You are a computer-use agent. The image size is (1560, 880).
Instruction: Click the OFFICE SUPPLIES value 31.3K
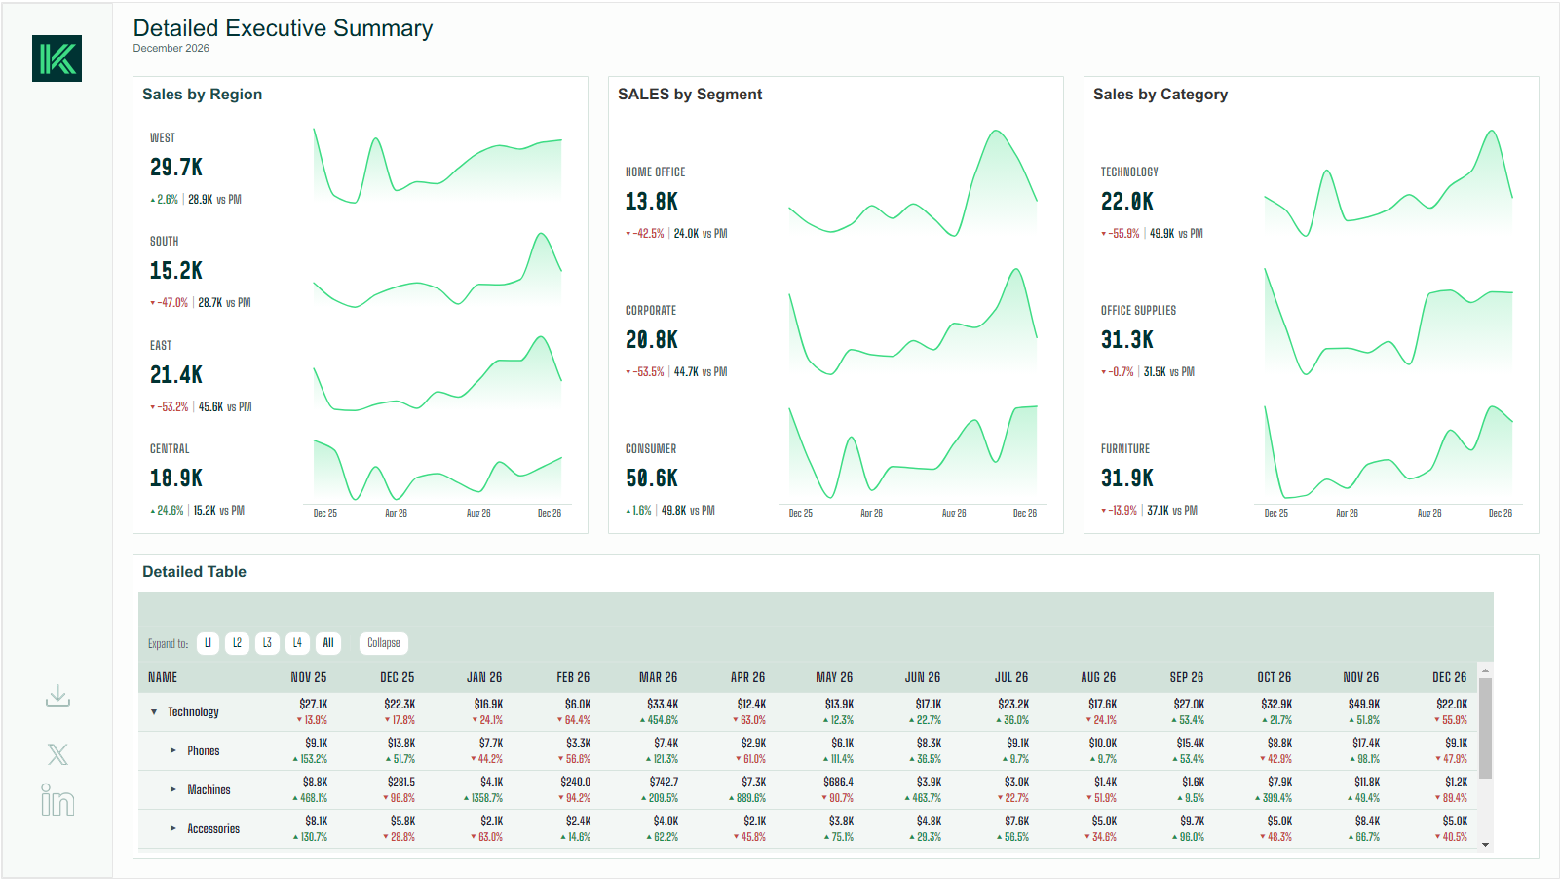coord(1127,340)
